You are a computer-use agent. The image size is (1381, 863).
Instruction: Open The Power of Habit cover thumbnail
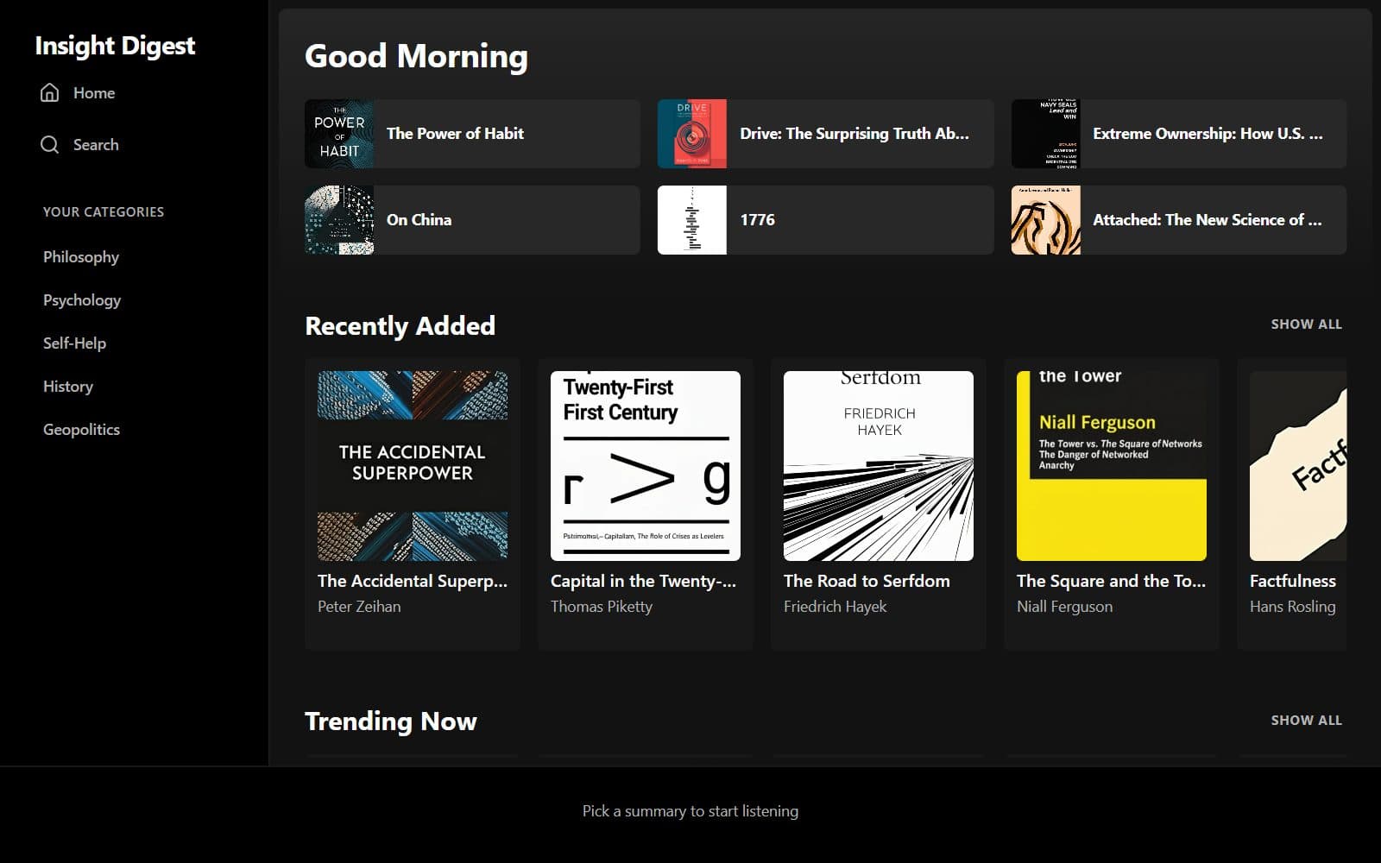[x=339, y=134]
